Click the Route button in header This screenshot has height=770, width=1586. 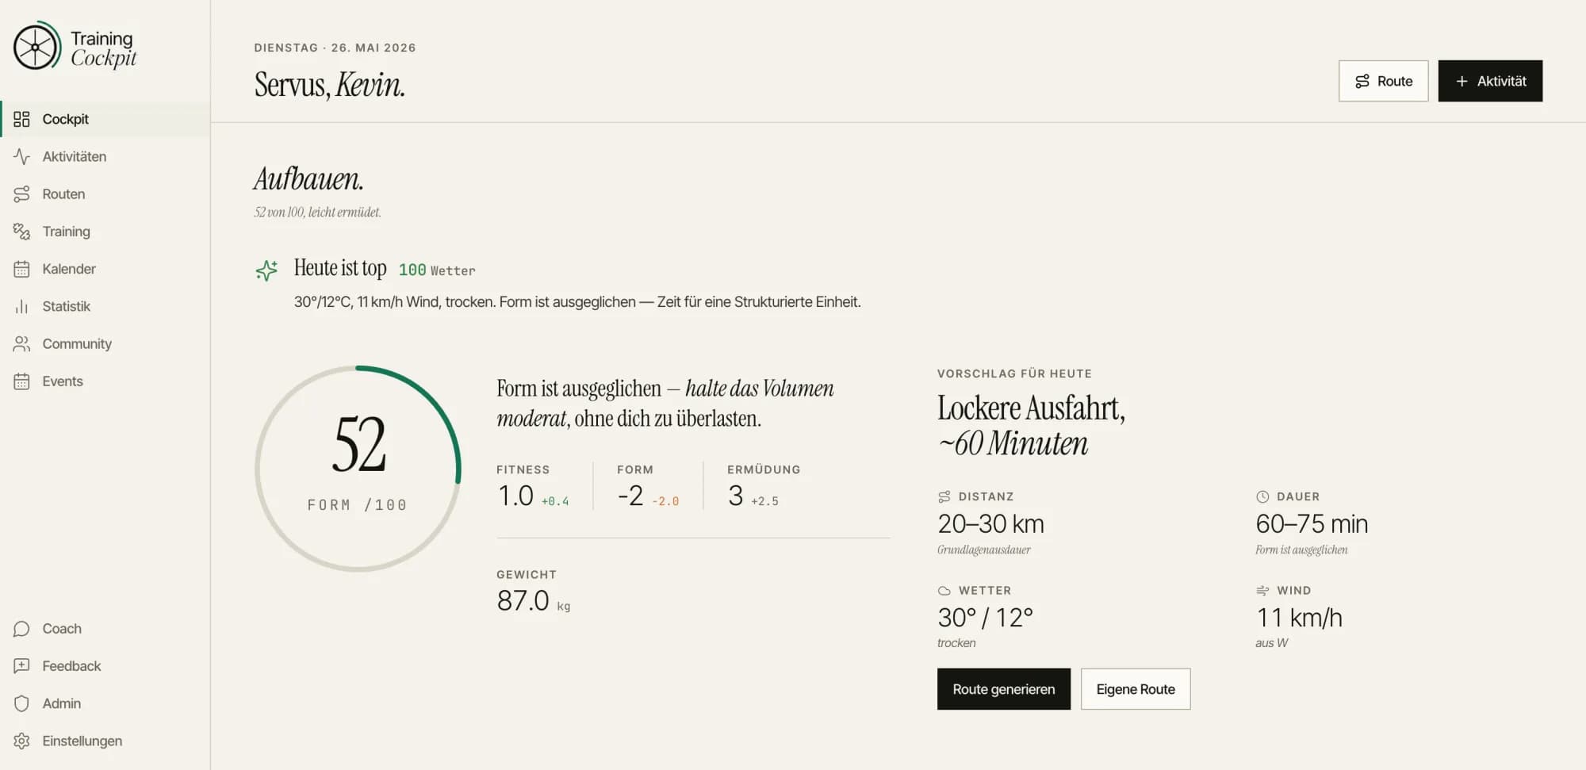pyautogui.click(x=1383, y=81)
